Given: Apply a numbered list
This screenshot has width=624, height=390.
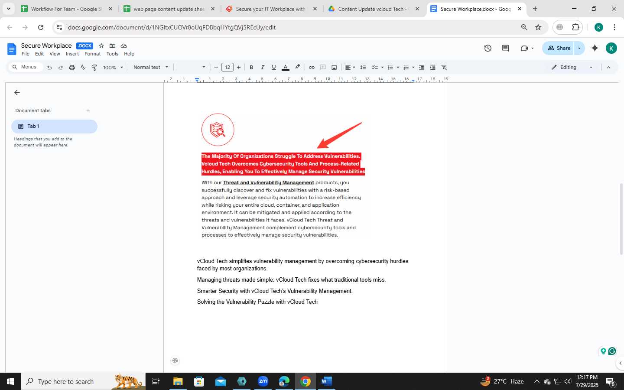Looking at the screenshot, I should [x=406, y=67].
